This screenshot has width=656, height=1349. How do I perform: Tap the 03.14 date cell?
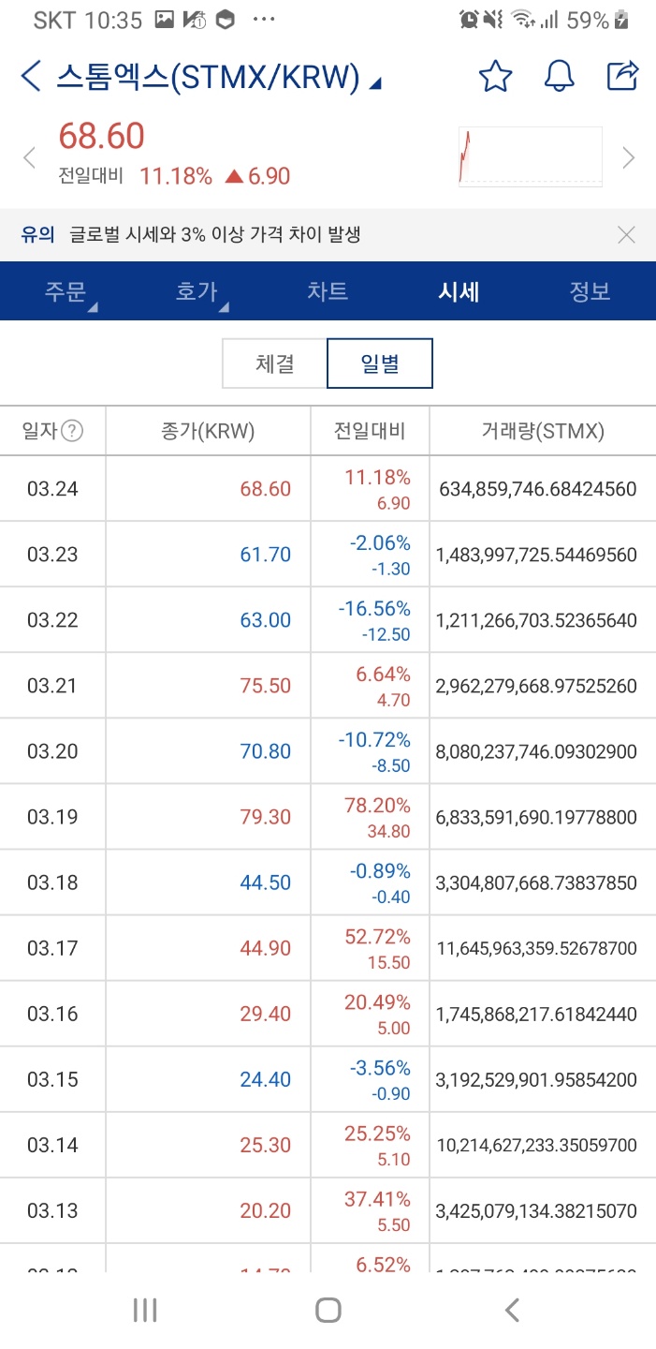coord(52,1145)
